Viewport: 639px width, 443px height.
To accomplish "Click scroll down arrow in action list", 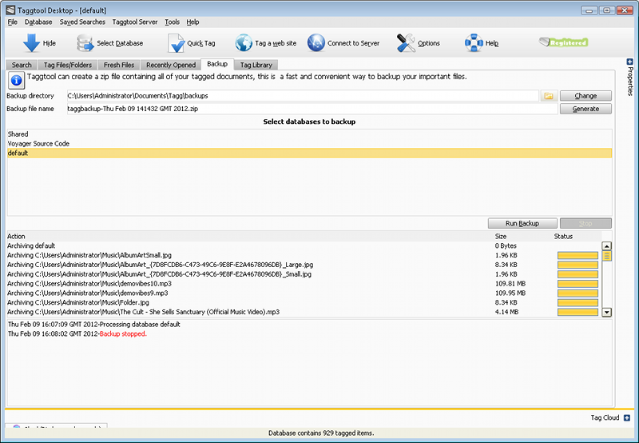I will [607, 313].
